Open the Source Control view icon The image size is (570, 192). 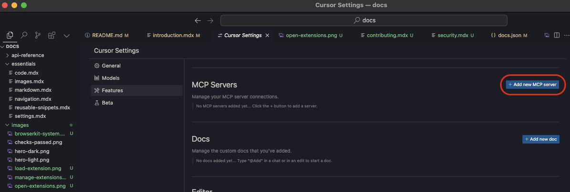click(x=38, y=35)
